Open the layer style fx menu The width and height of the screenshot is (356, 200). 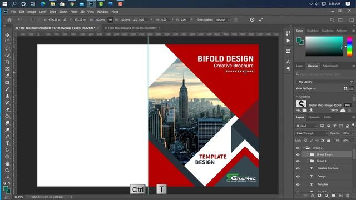tap(313, 195)
